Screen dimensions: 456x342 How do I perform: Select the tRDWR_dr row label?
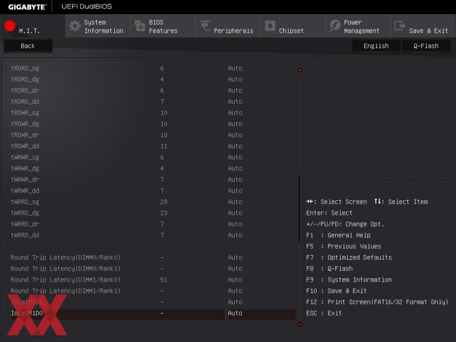pyautogui.click(x=25, y=135)
